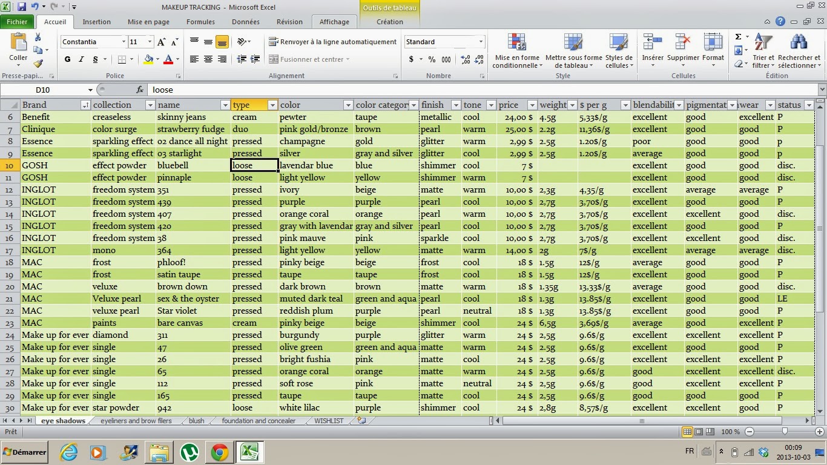827x465 pixels.
Task: Open the font size dropdown
Action: point(150,42)
